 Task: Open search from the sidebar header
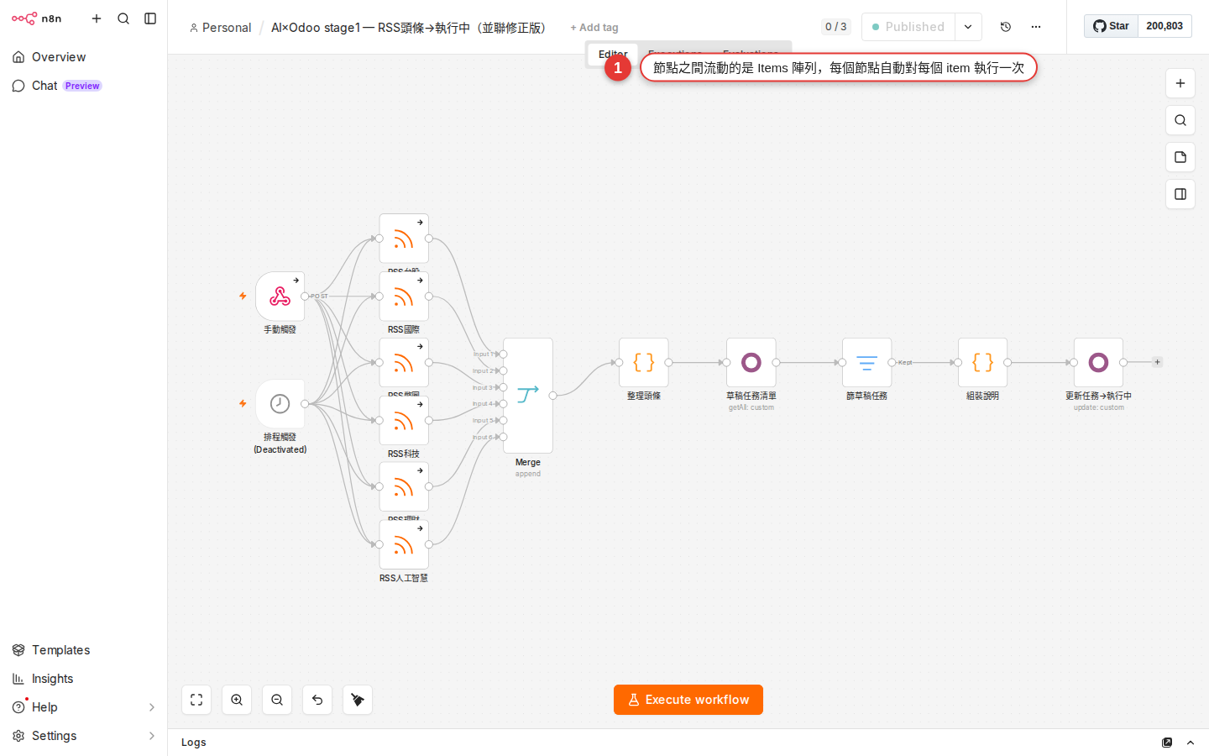123,18
